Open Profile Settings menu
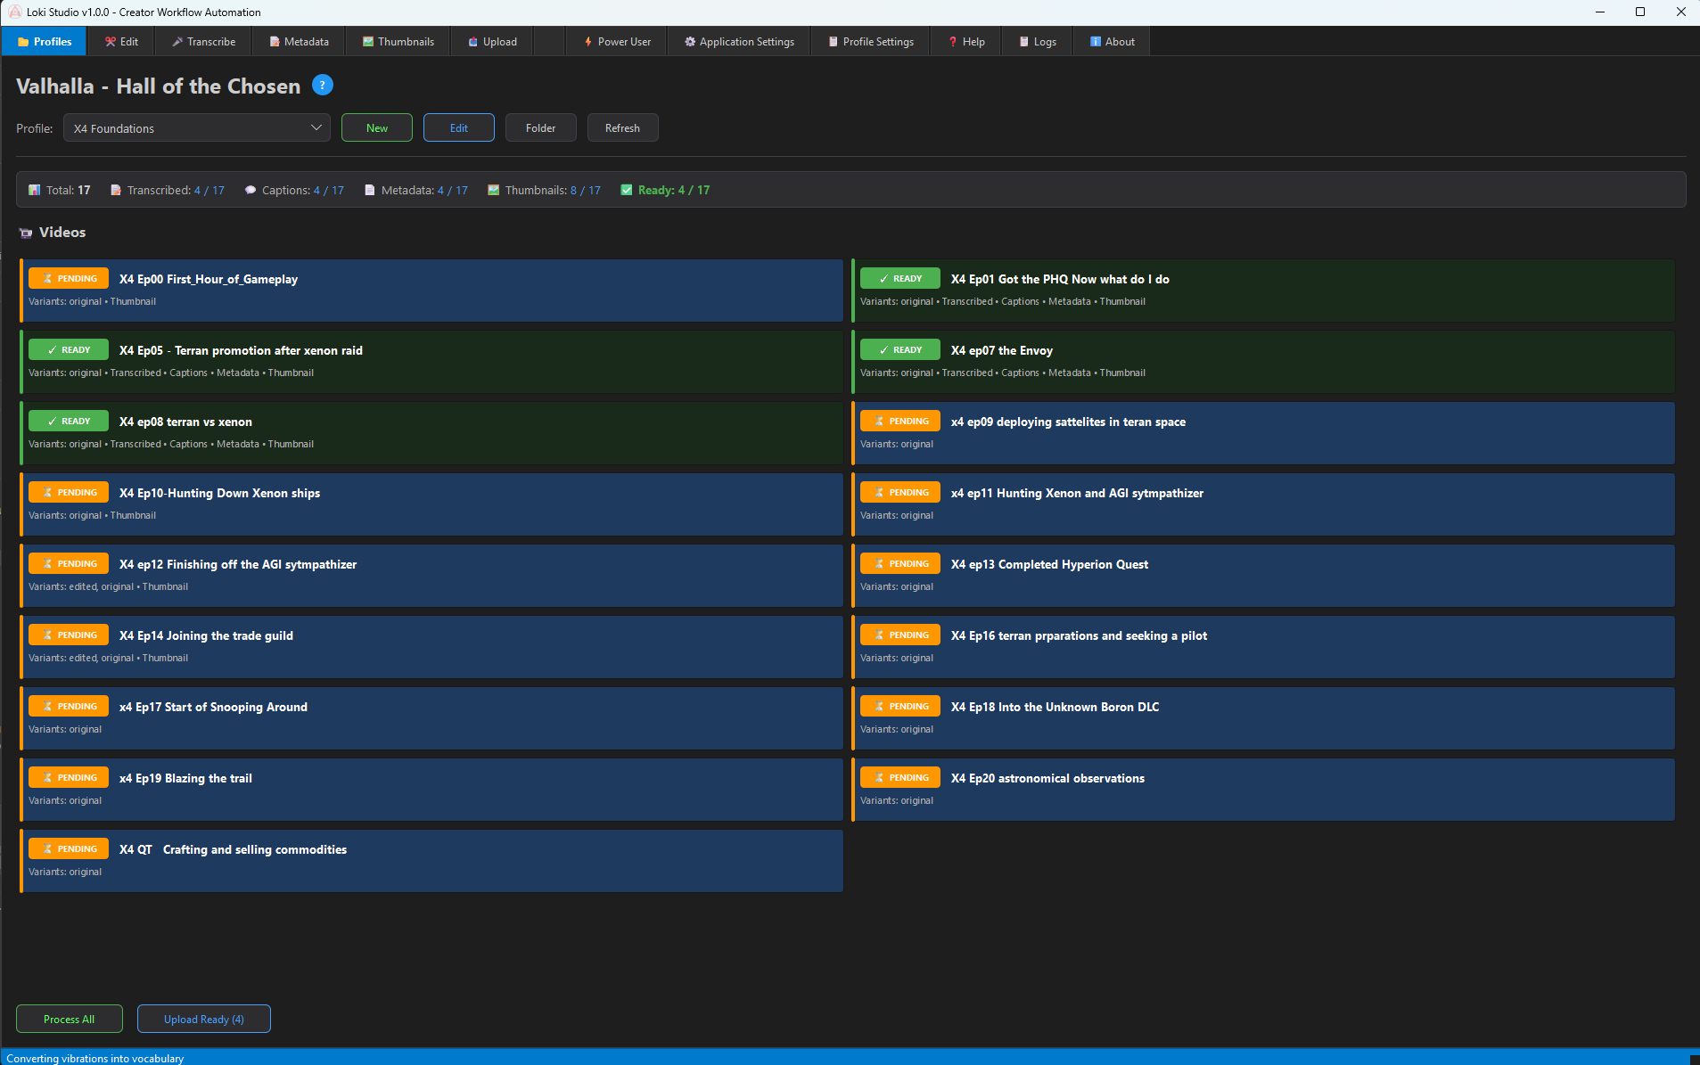The image size is (1700, 1065). (x=869, y=41)
